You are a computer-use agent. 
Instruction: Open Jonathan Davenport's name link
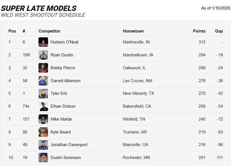point(69,145)
